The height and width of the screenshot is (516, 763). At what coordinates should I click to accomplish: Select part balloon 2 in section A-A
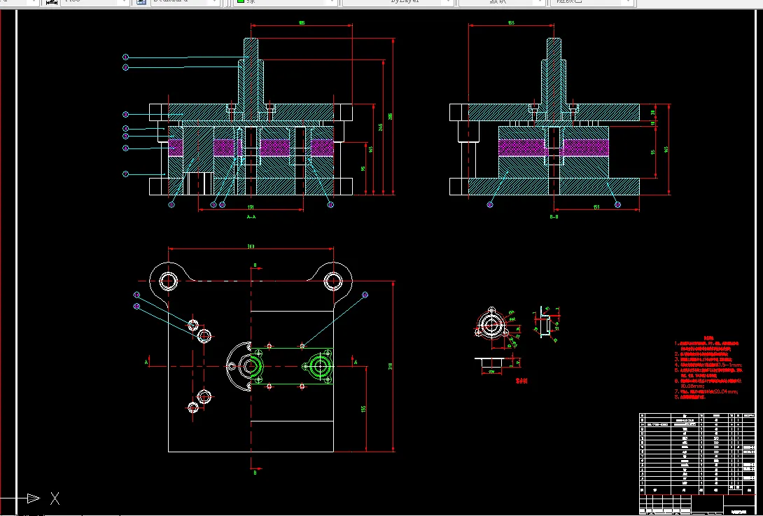coord(125,67)
